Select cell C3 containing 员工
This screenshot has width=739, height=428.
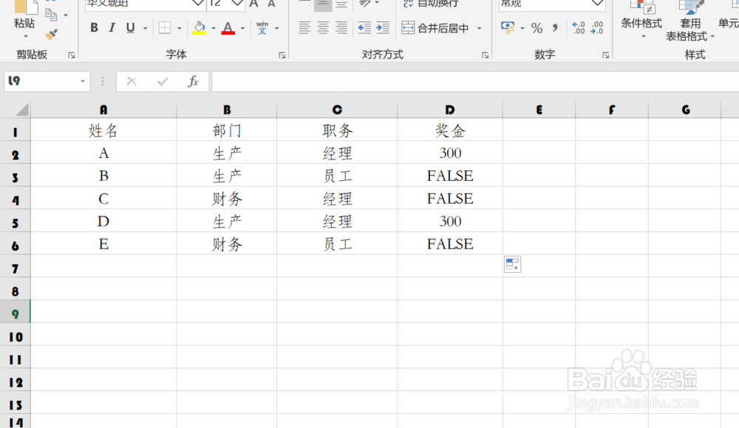(337, 176)
